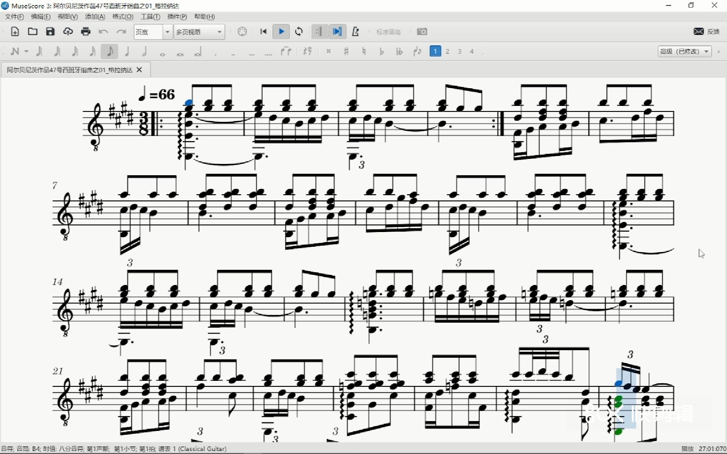This screenshot has height=454, width=727.
Task: Redo the last action
Action: pos(121,32)
